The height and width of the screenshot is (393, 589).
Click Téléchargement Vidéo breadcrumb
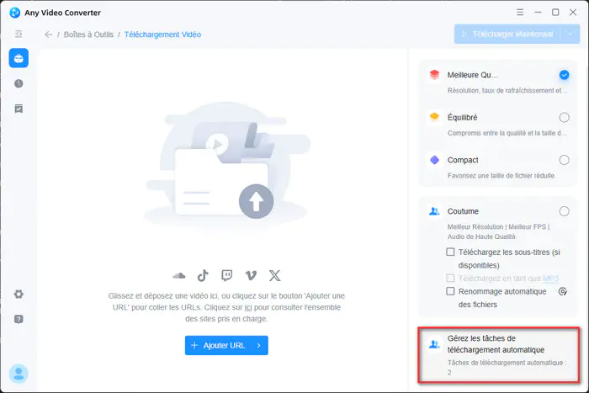click(162, 35)
